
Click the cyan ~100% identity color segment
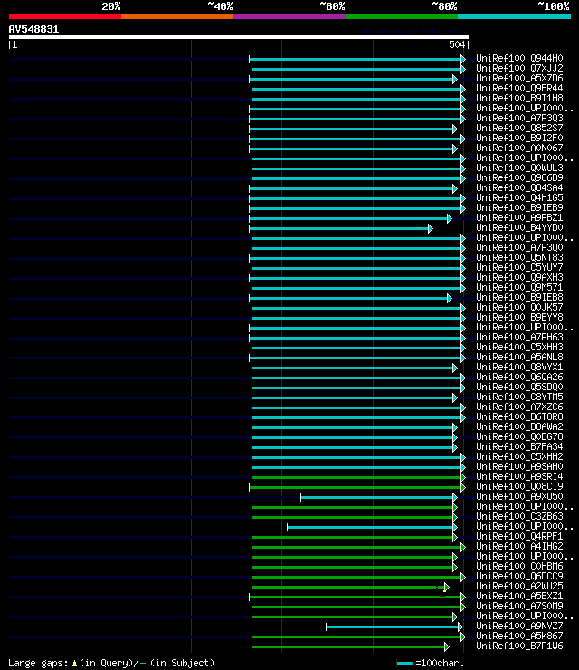[x=514, y=16]
